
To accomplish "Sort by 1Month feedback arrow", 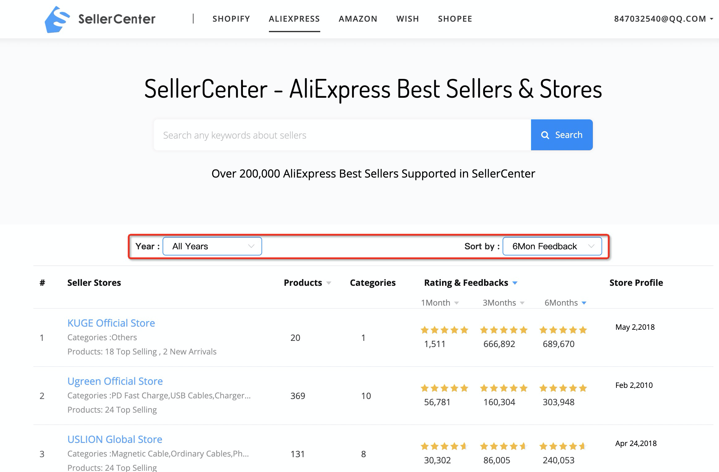I will tap(457, 303).
